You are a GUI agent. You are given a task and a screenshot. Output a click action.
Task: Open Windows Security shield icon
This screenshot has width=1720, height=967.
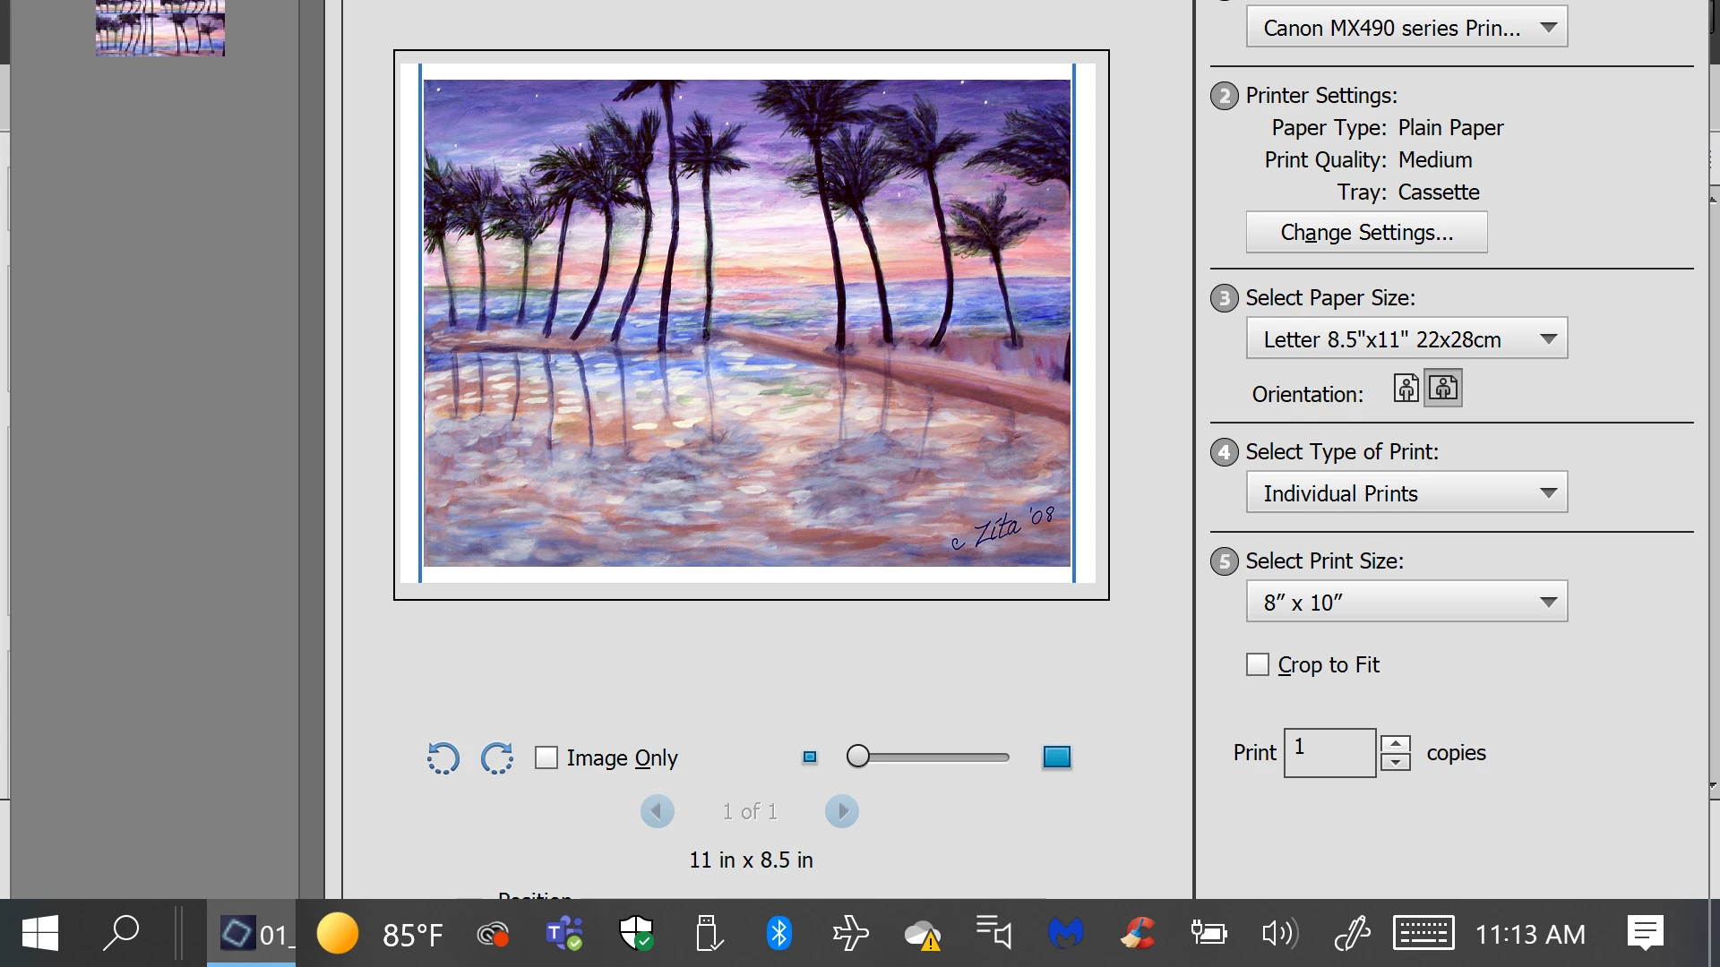pos(636,934)
